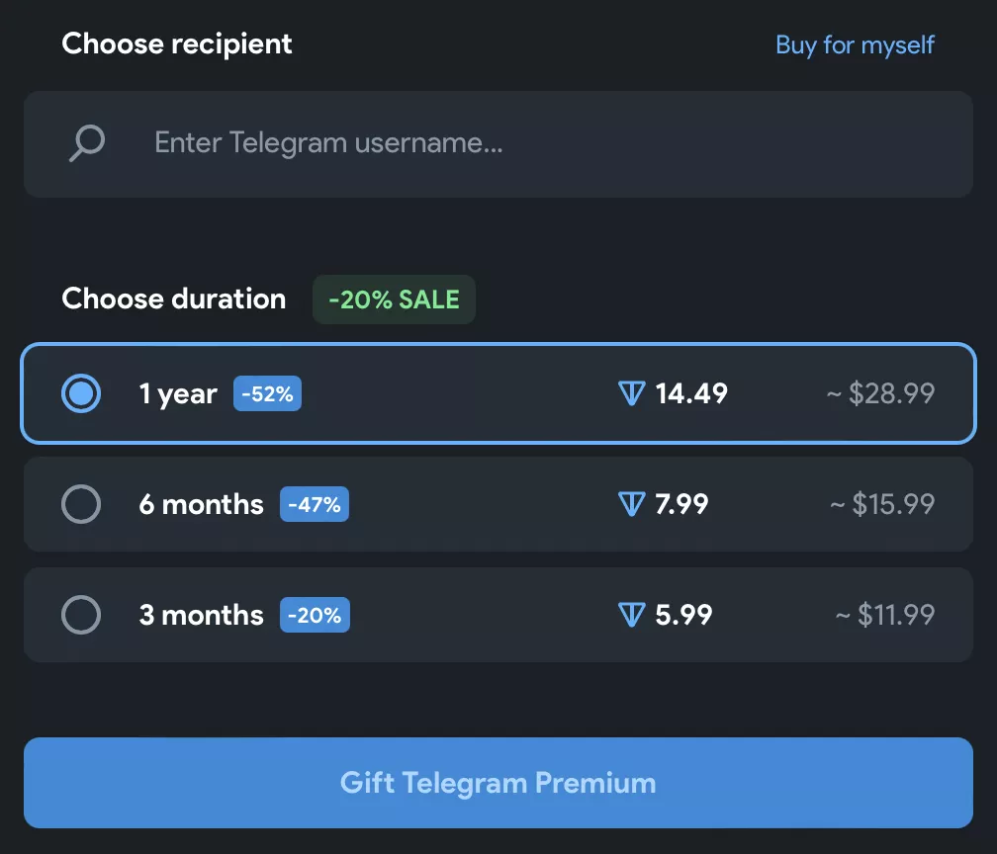This screenshot has width=997, height=854.
Task: Click the TON icon beside 5.99
Action: click(x=631, y=615)
